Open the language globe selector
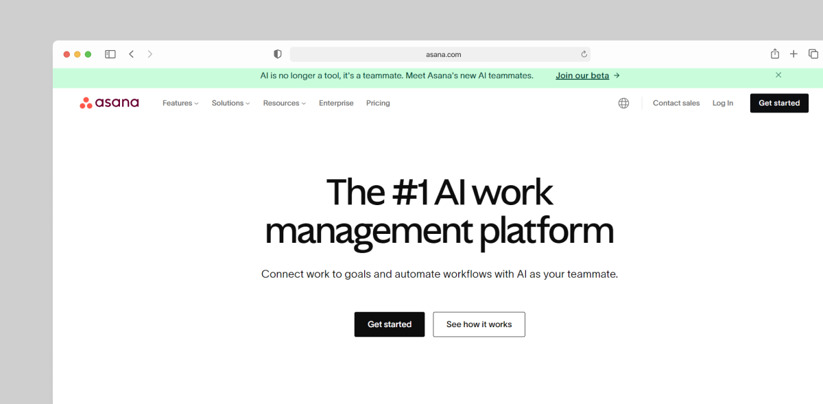 [623, 103]
